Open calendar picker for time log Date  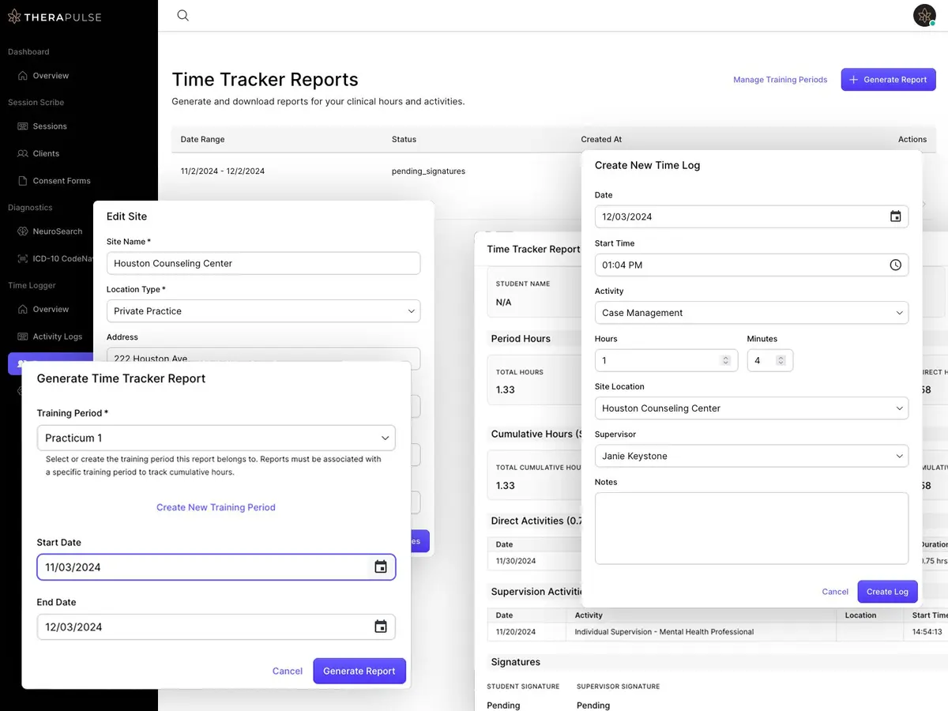[x=895, y=216]
